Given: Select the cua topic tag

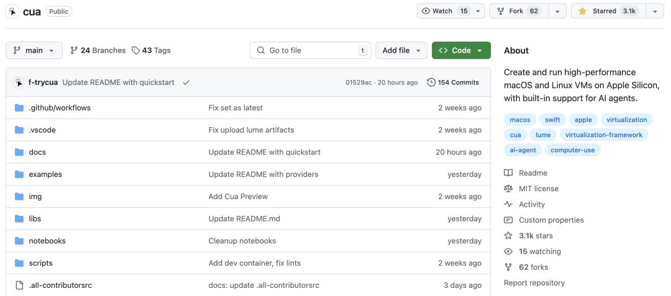Looking at the screenshot, I should [x=516, y=135].
